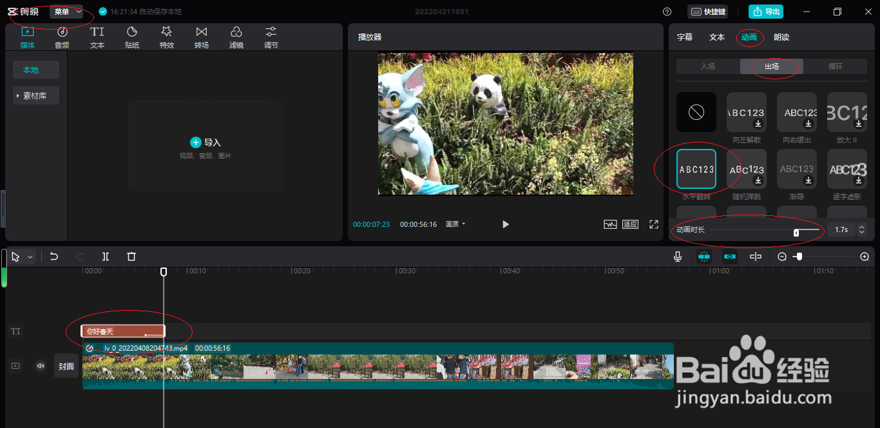Click the timeline zoom slider handle
The height and width of the screenshot is (428, 880).
click(x=799, y=257)
